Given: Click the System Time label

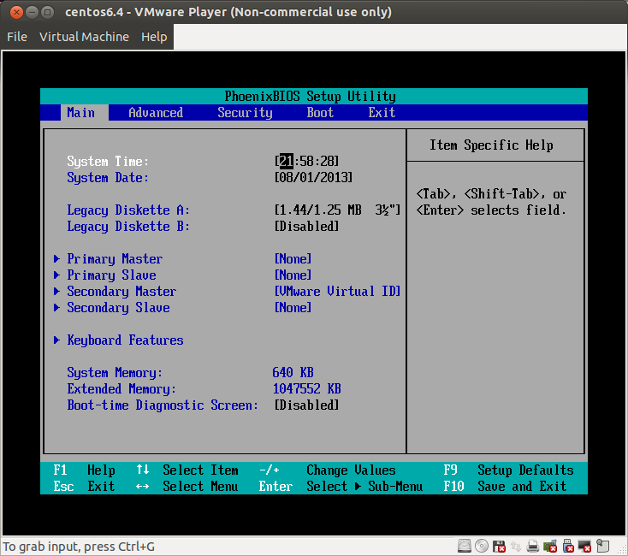Looking at the screenshot, I should tap(108, 162).
